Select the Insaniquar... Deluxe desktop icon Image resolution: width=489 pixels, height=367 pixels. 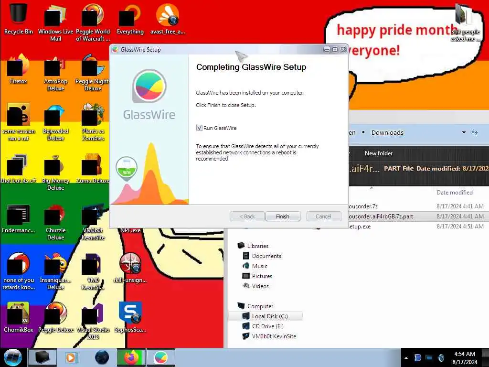[x=55, y=271]
